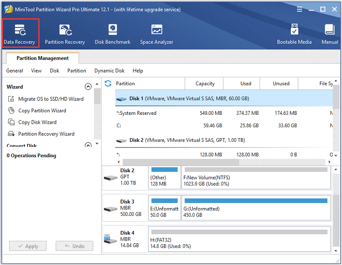Click the Disk 1 drive icon in the partition list
This screenshot has height=265, width=342.
click(x=121, y=99)
